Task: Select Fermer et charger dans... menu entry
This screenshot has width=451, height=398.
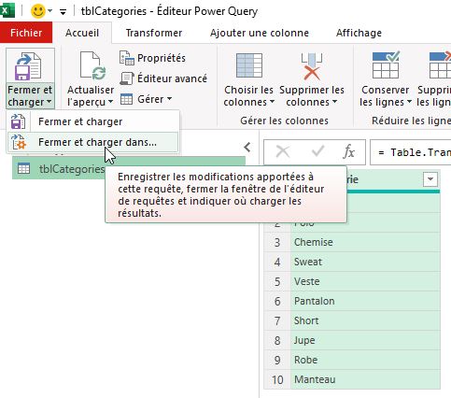Action: pos(92,142)
